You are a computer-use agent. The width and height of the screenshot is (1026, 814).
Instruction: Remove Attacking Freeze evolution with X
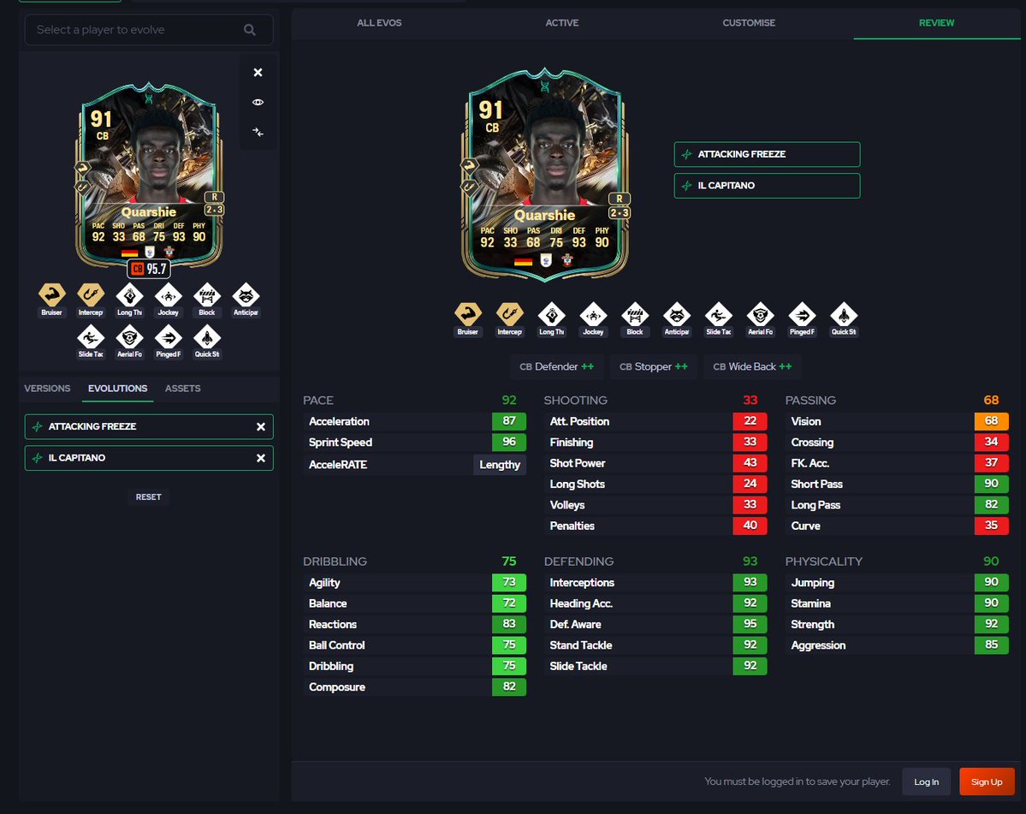click(x=260, y=426)
